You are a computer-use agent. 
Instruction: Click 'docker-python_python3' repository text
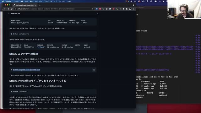tap(20, 23)
